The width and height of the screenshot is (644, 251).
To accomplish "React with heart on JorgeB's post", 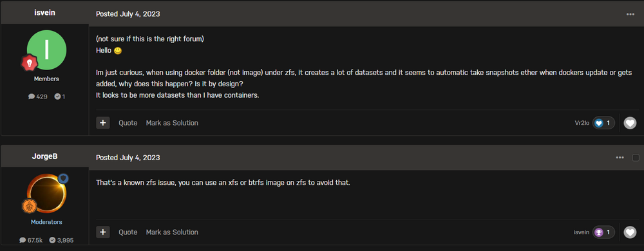I will click(x=630, y=232).
